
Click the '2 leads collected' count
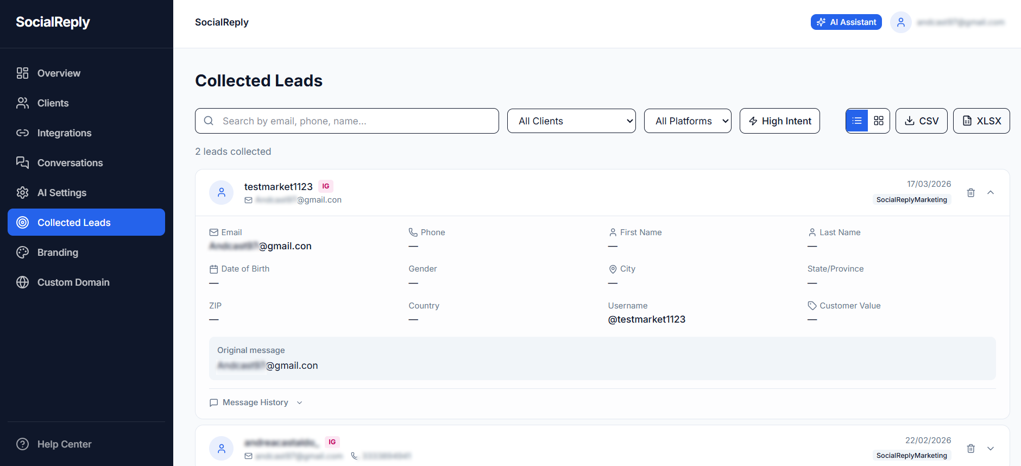(x=233, y=152)
